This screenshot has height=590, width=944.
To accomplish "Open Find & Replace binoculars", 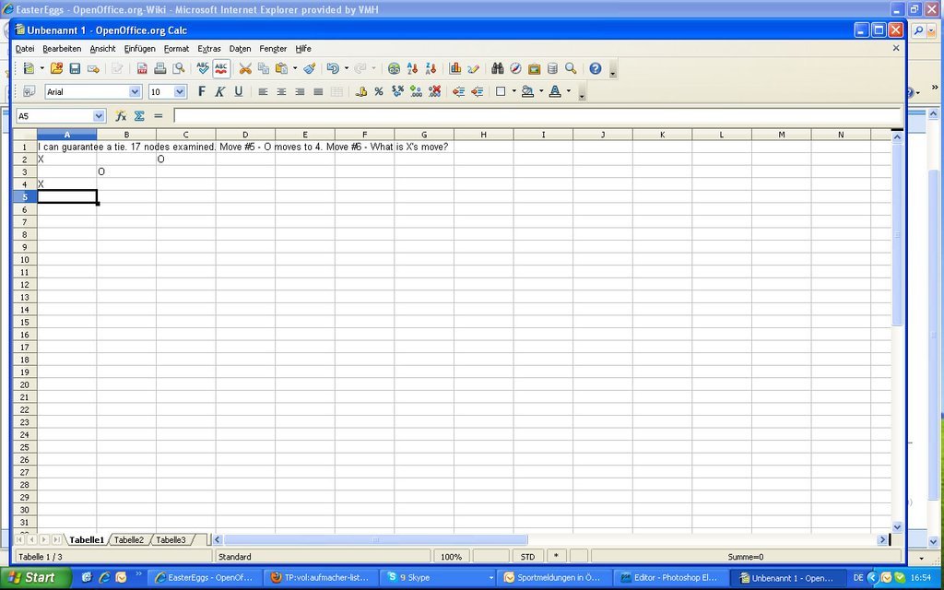I will coord(498,68).
